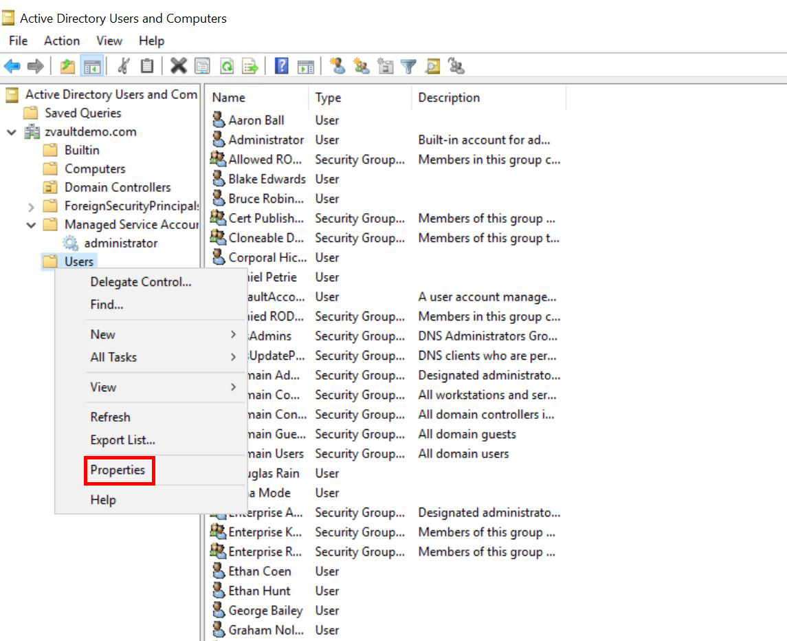Click the Domain Controllers folder icon
This screenshot has height=641, width=787.
pos(50,187)
